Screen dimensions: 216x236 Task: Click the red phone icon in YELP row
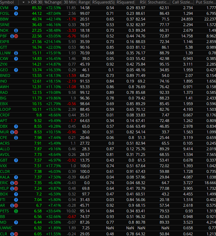[16, 189]
